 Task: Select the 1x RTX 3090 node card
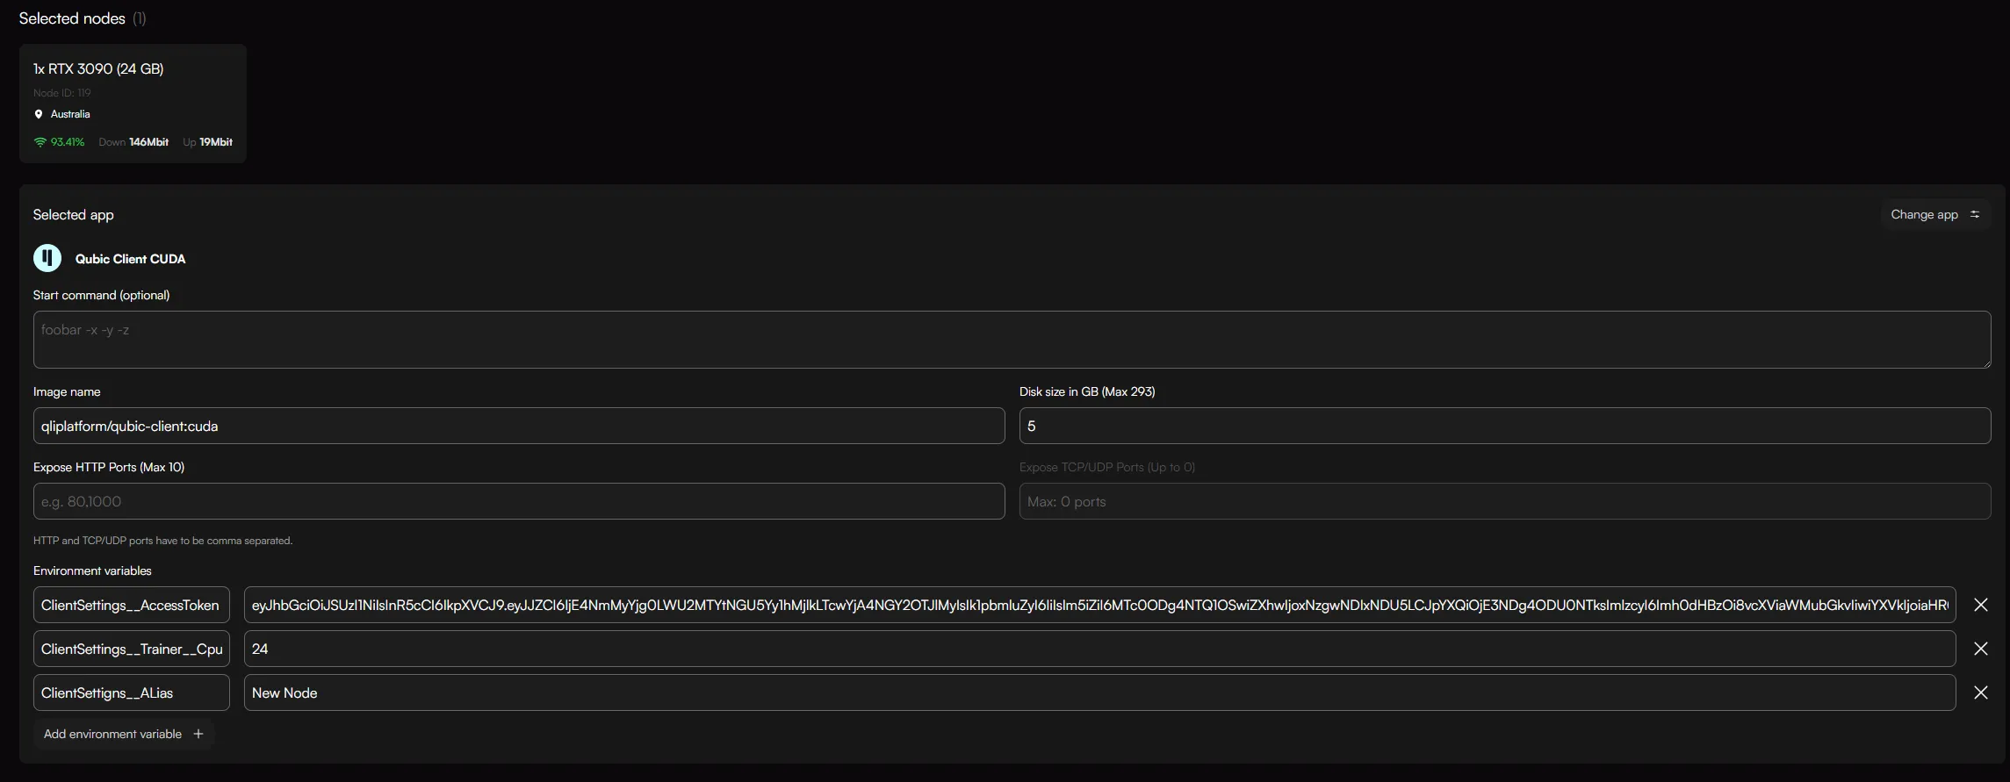[133, 104]
